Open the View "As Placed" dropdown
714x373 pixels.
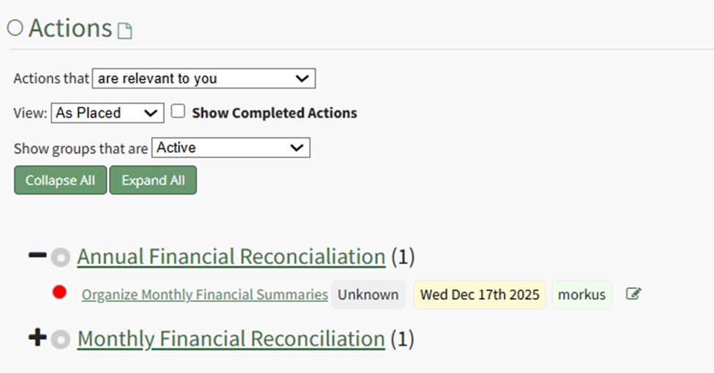107,113
